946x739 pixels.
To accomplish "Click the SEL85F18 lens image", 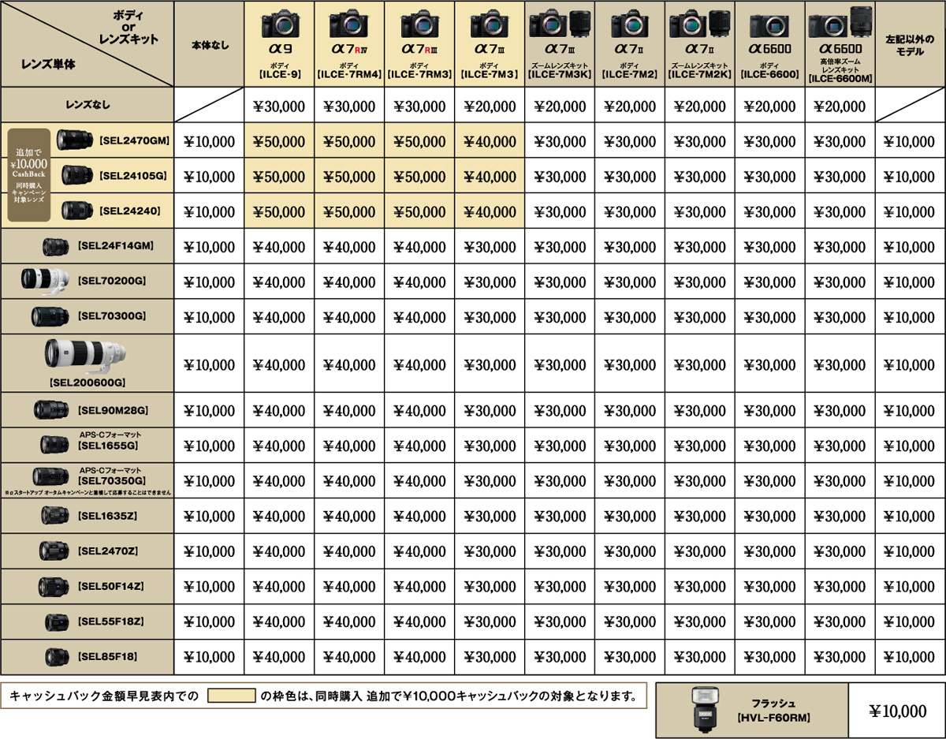I will click(x=59, y=655).
